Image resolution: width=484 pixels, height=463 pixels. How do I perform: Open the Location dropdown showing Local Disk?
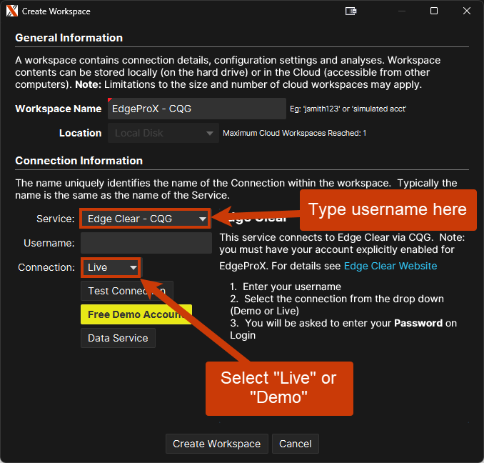163,133
